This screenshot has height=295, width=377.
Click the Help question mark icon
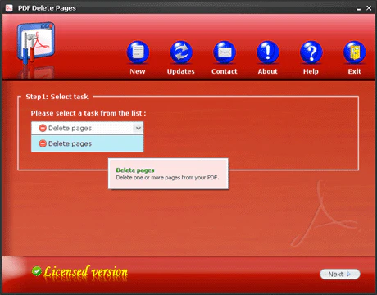coord(311,52)
